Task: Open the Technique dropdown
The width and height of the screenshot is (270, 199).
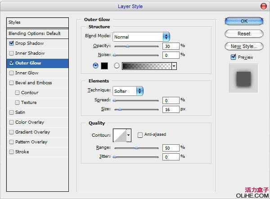Action: click(128, 91)
